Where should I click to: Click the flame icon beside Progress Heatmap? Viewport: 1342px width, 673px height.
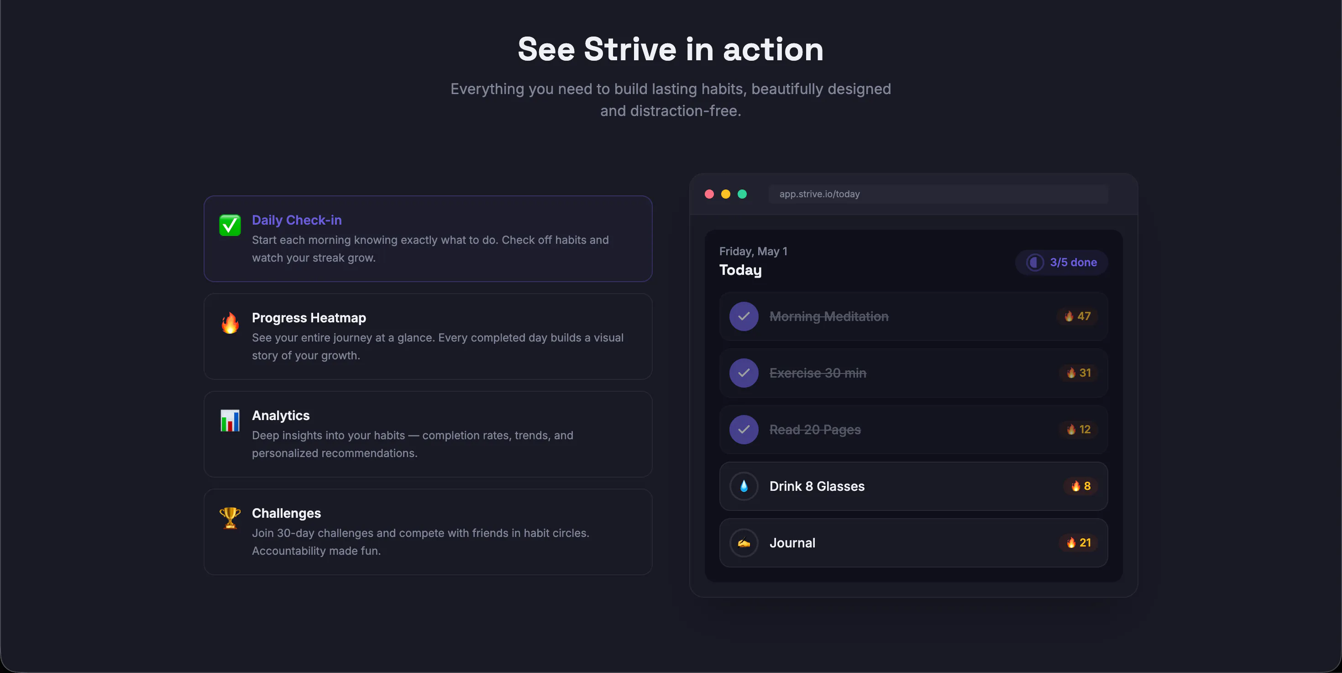pos(230,323)
